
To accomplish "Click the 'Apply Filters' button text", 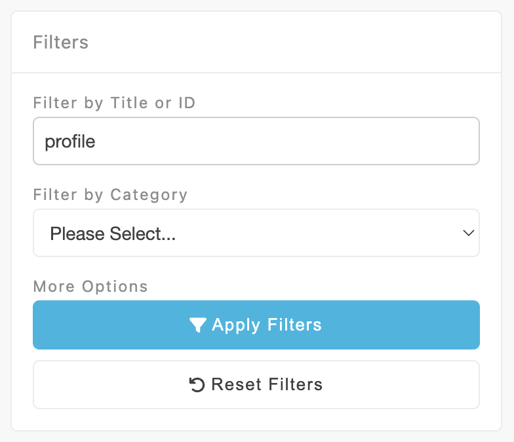I will coord(267,325).
